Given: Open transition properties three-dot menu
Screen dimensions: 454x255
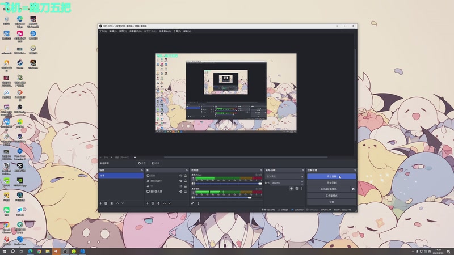Looking at the screenshot, I should [302, 189].
